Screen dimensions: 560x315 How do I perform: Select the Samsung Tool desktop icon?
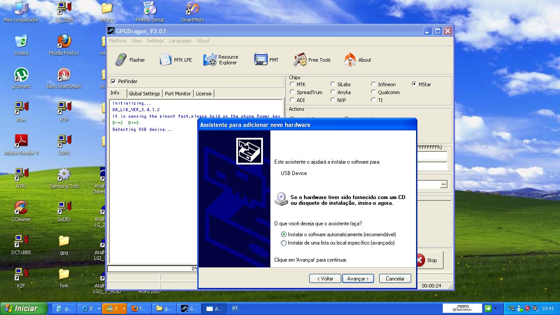click(x=64, y=178)
